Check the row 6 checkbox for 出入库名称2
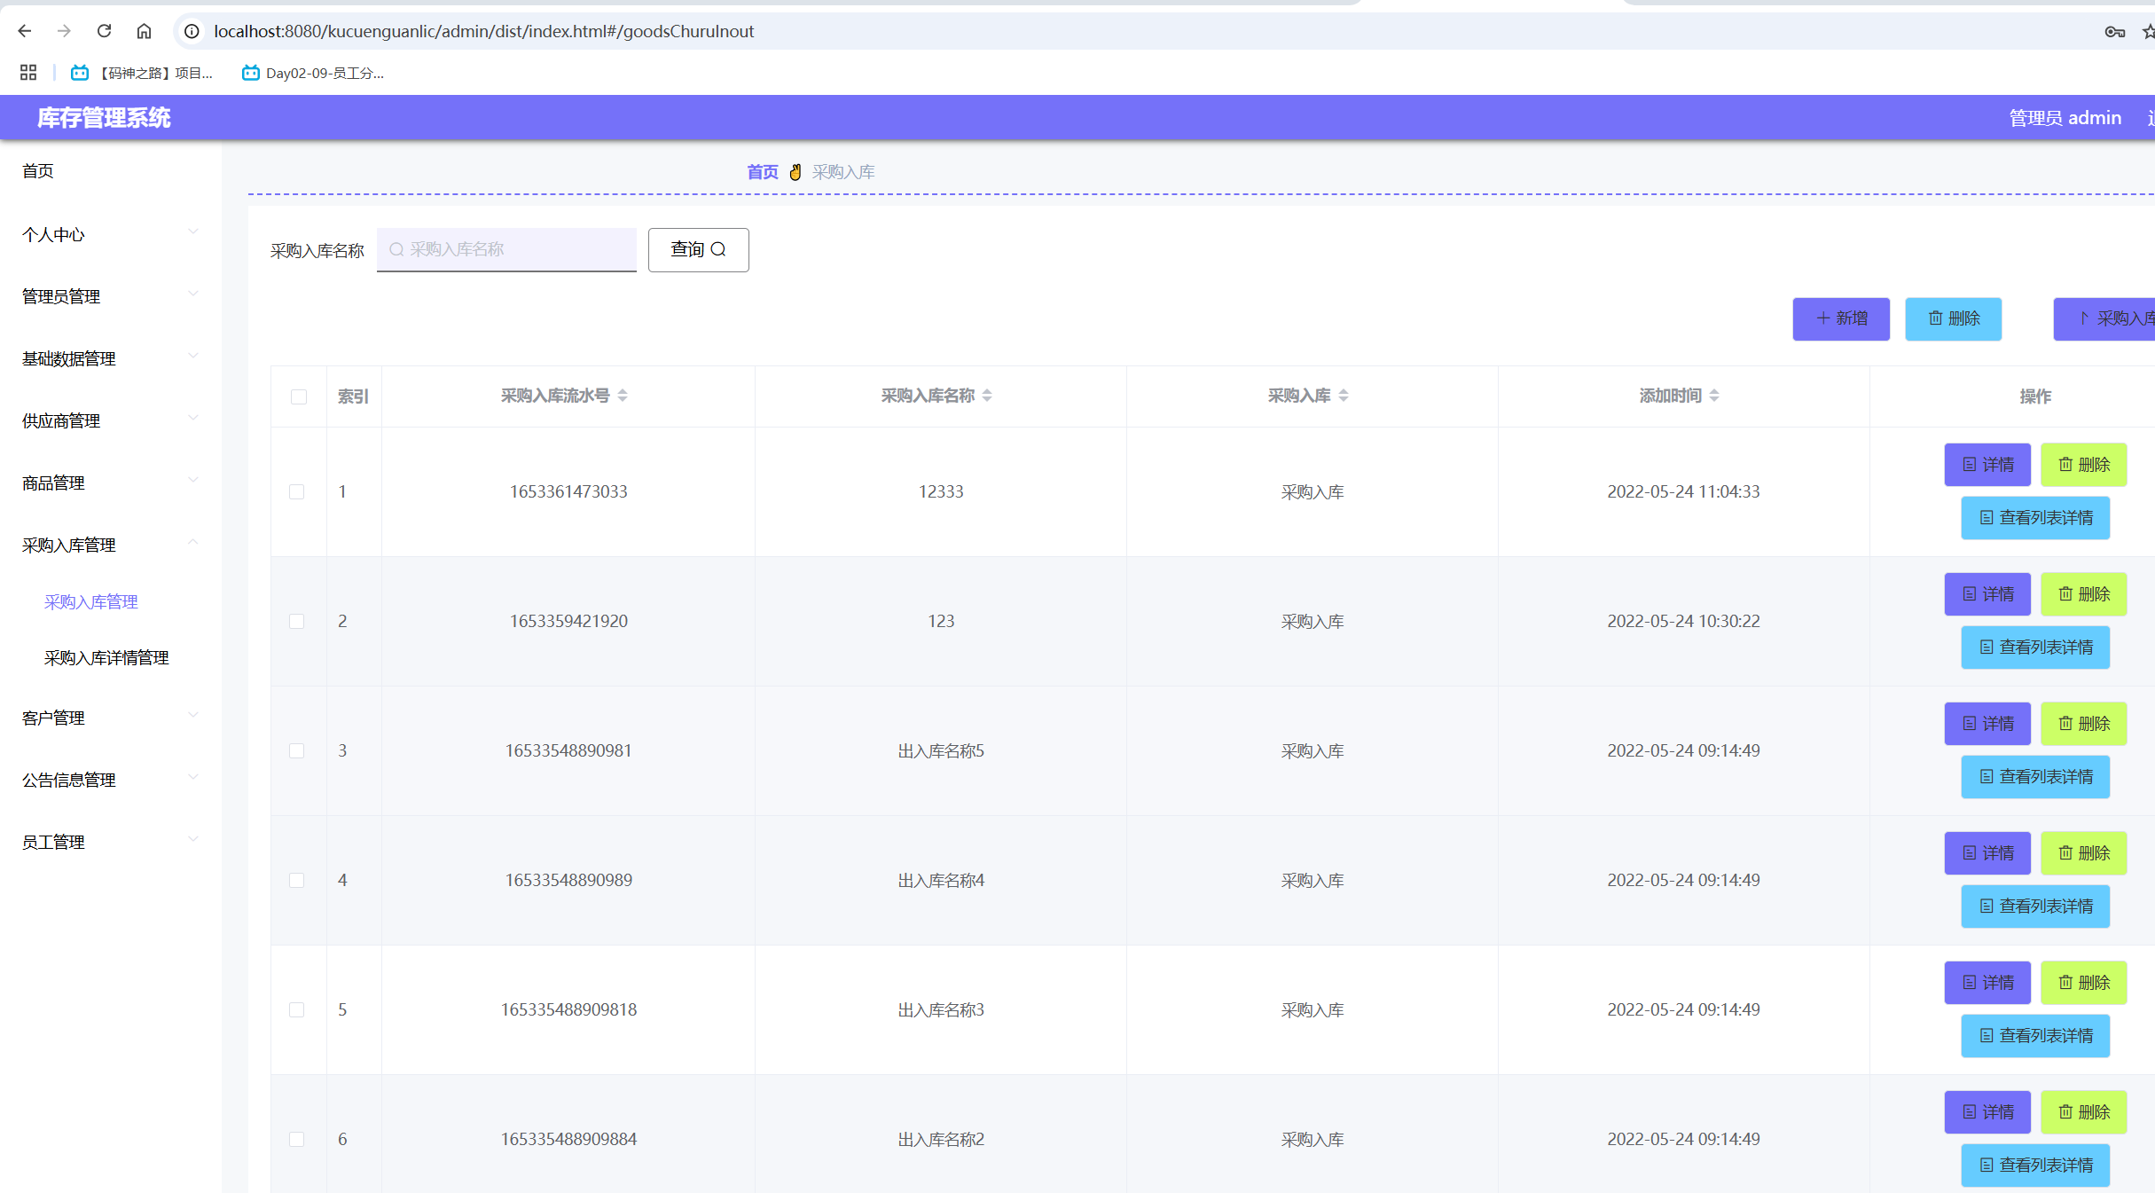Image resolution: width=2155 pixels, height=1193 pixels. click(297, 1139)
